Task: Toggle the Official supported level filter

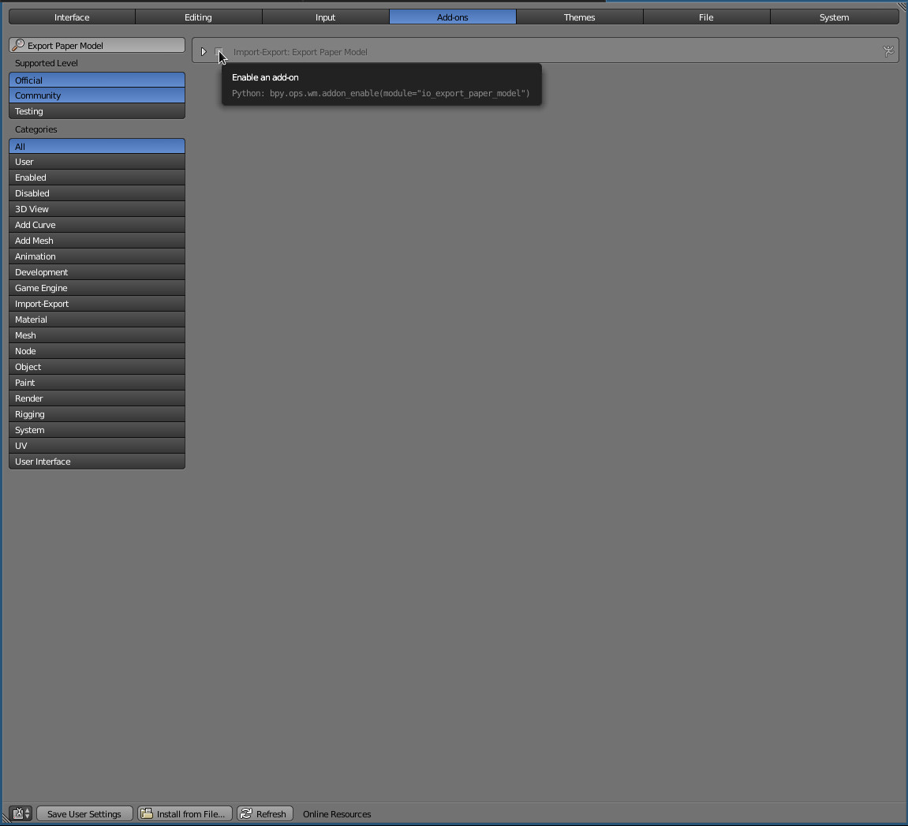Action: coord(97,80)
